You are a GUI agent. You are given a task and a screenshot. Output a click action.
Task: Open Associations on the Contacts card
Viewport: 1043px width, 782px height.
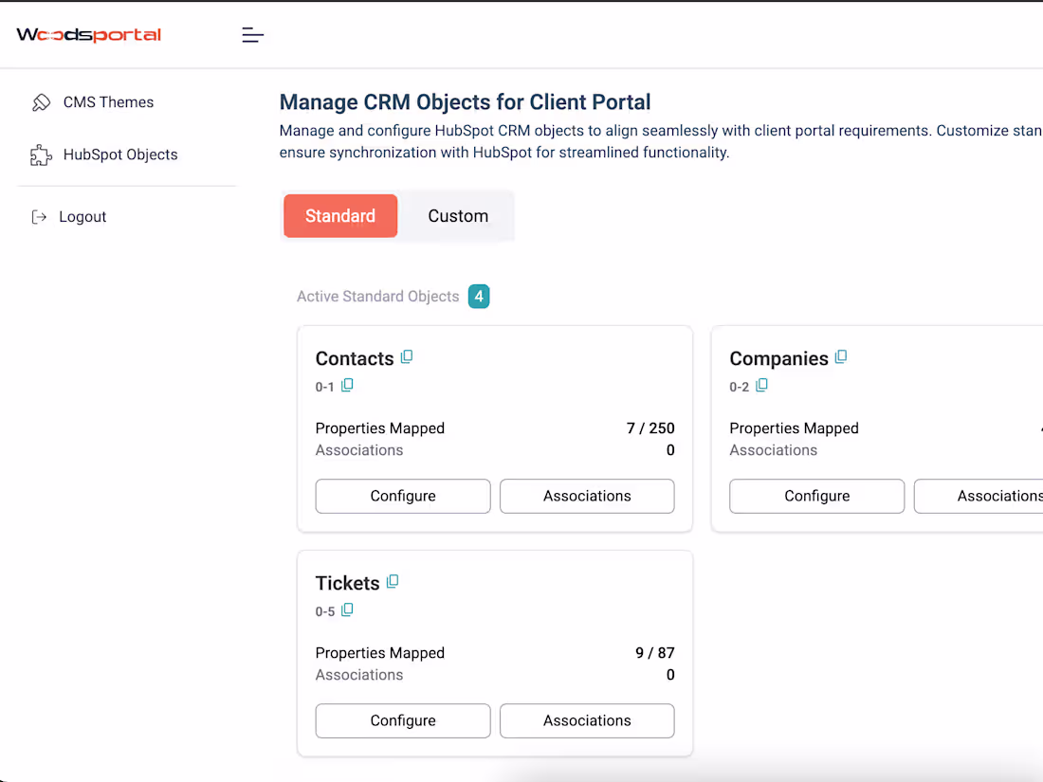pos(587,496)
